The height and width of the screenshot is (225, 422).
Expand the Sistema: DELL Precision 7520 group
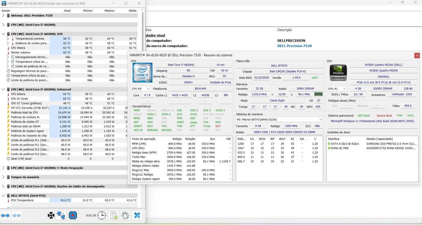(x=3, y=16)
